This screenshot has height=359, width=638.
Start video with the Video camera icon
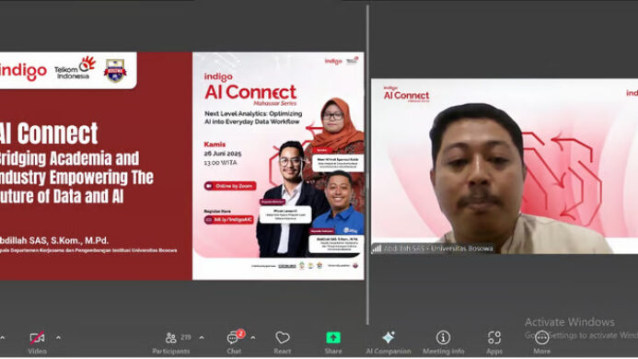pos(37,338)
